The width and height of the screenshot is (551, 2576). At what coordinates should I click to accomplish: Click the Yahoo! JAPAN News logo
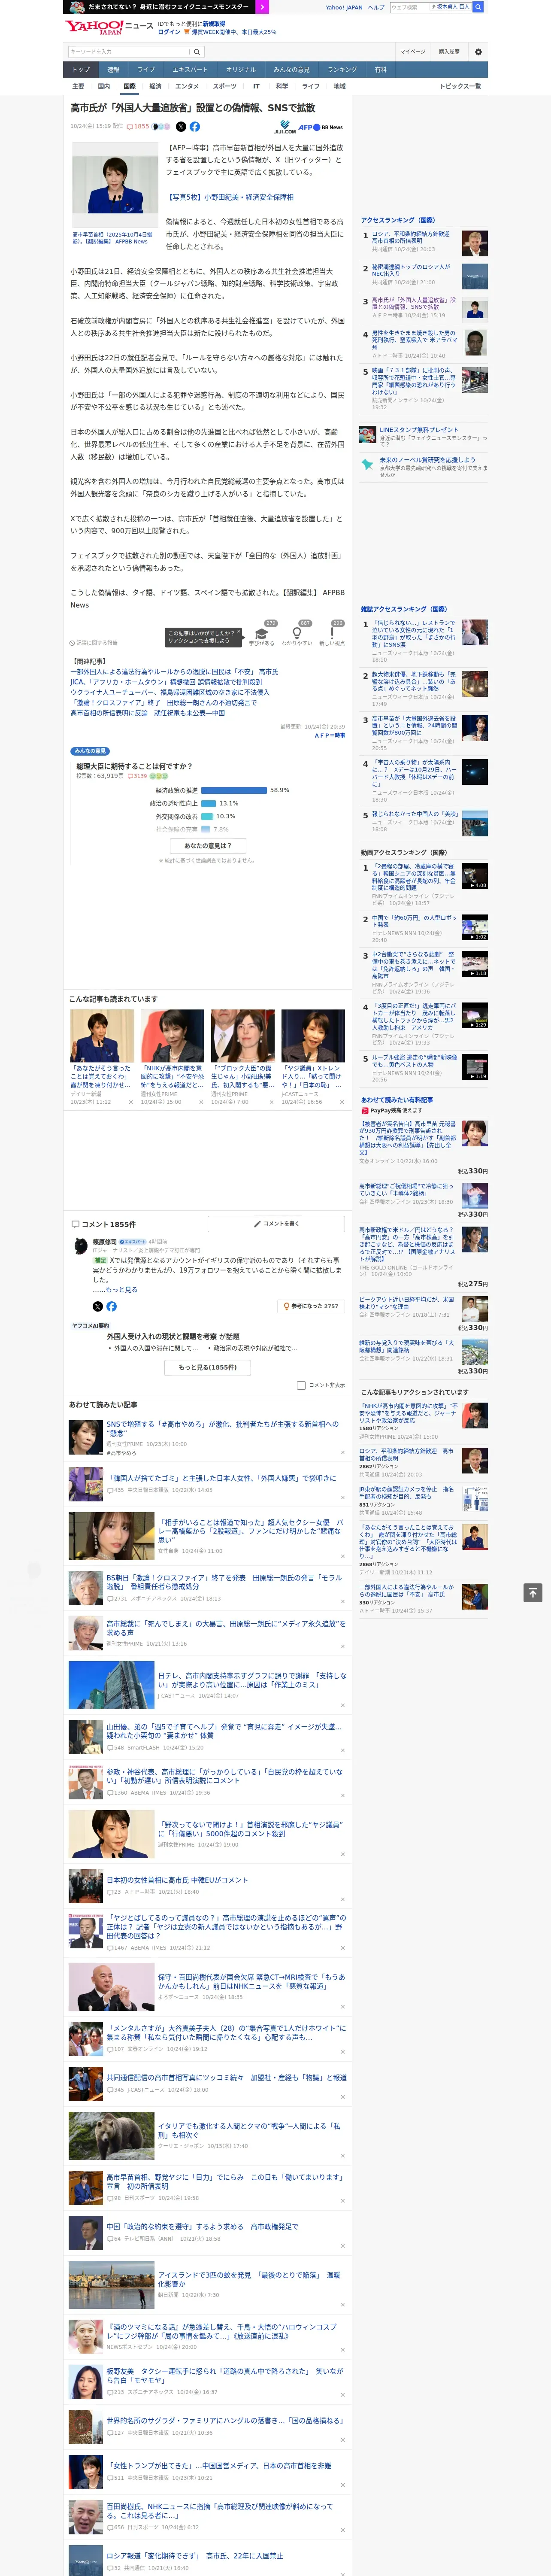coord(109,27)
